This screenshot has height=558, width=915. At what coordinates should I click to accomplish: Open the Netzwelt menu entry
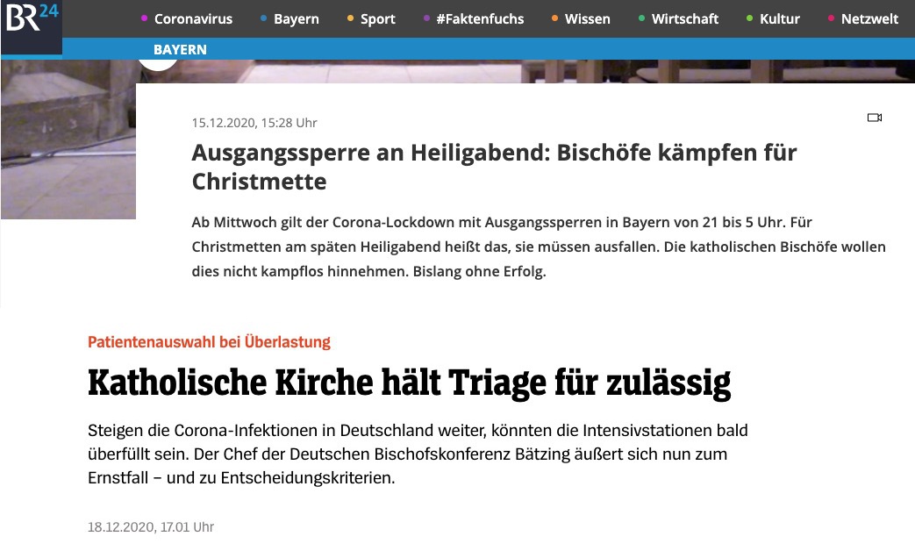click(869, 19)
